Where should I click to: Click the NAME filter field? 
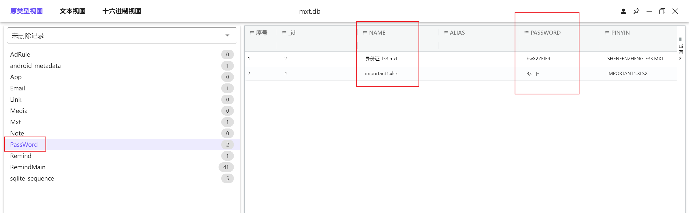click(397, 45)
